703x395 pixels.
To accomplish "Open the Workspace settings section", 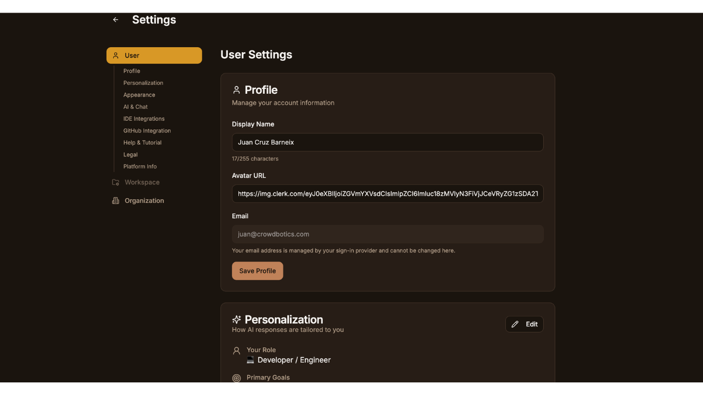I will [x=142, y=182].
